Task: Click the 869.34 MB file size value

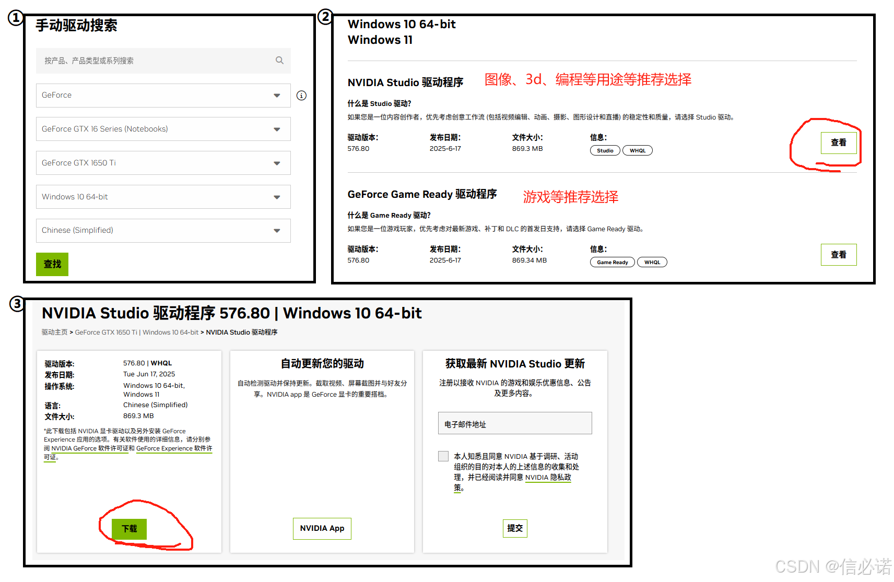Action: 530,260
